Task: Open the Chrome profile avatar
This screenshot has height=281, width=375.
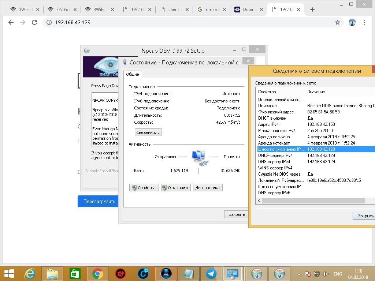Action: (352, 22)
